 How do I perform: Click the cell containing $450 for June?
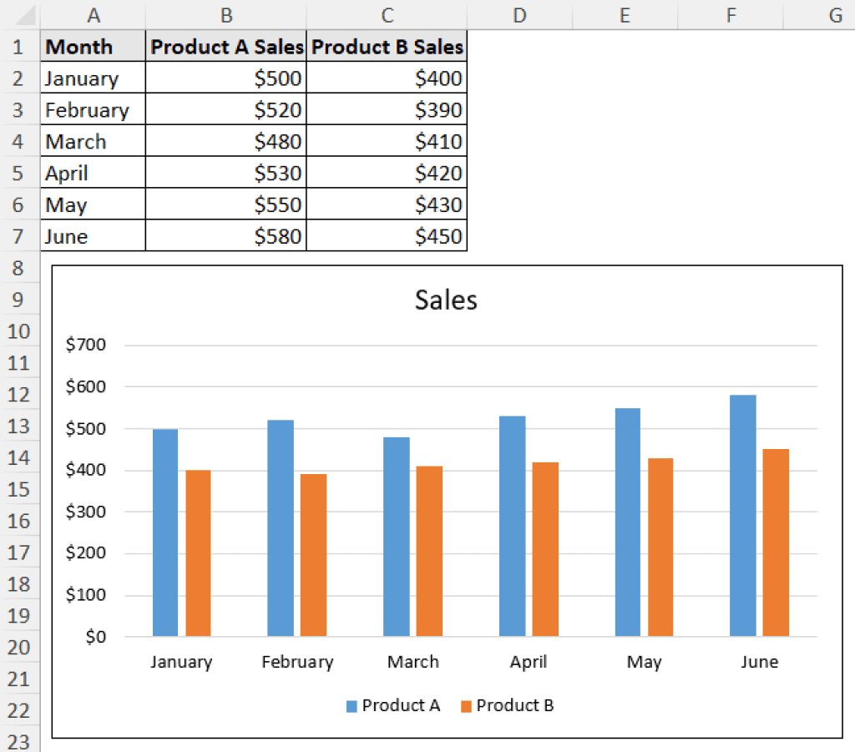(387, 236)
